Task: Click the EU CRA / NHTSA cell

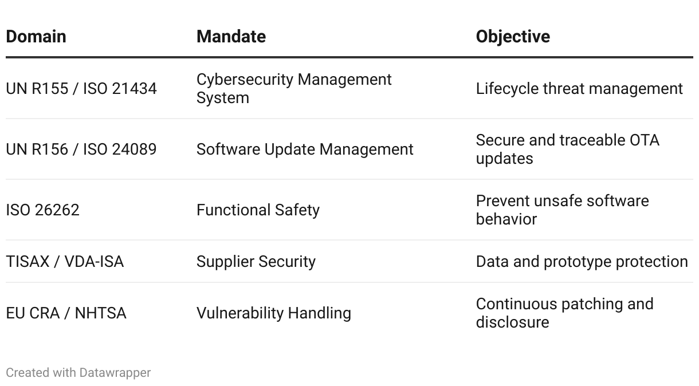Action: click(x=66, y=313)
